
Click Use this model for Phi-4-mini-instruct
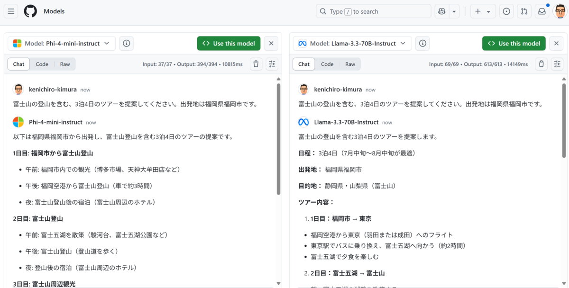(229, 44)
